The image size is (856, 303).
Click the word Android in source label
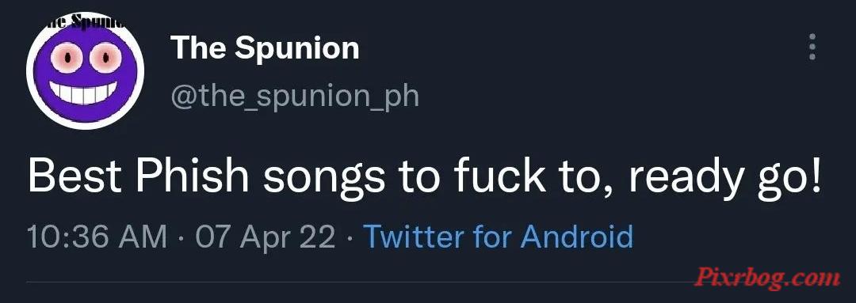coord(576,237)
